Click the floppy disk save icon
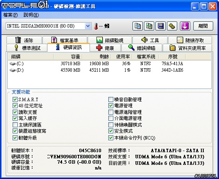219x179 pixels. point(161,26)
